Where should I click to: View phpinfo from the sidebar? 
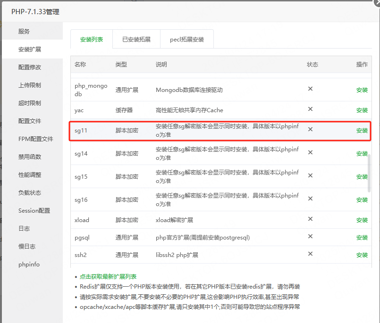tap(29, 264)
